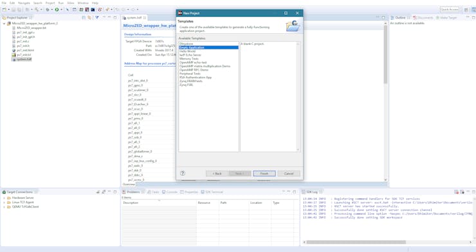Screen dimensions: 476x252
Task: Click the Finish button in New Project dialog
Action: tap(264, 173)
